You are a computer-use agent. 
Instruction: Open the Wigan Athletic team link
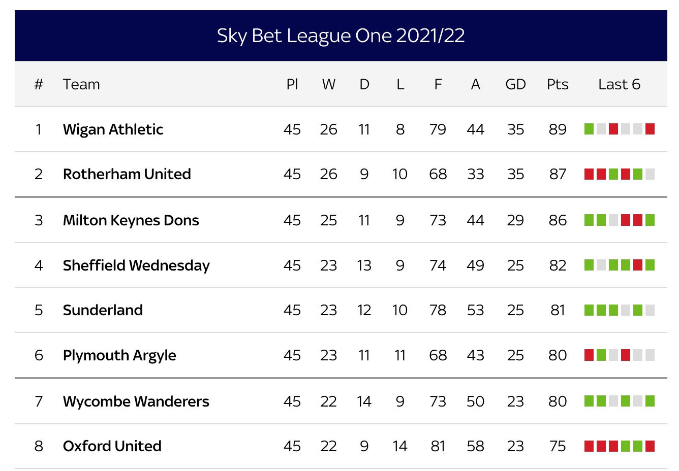pos(113,129)
